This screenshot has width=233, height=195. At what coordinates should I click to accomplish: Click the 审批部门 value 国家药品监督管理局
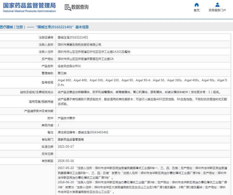click(x=71, y=140)
